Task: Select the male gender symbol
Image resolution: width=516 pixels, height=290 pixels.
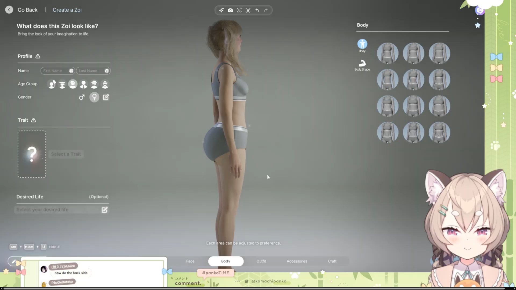Action: coord(82,97)
